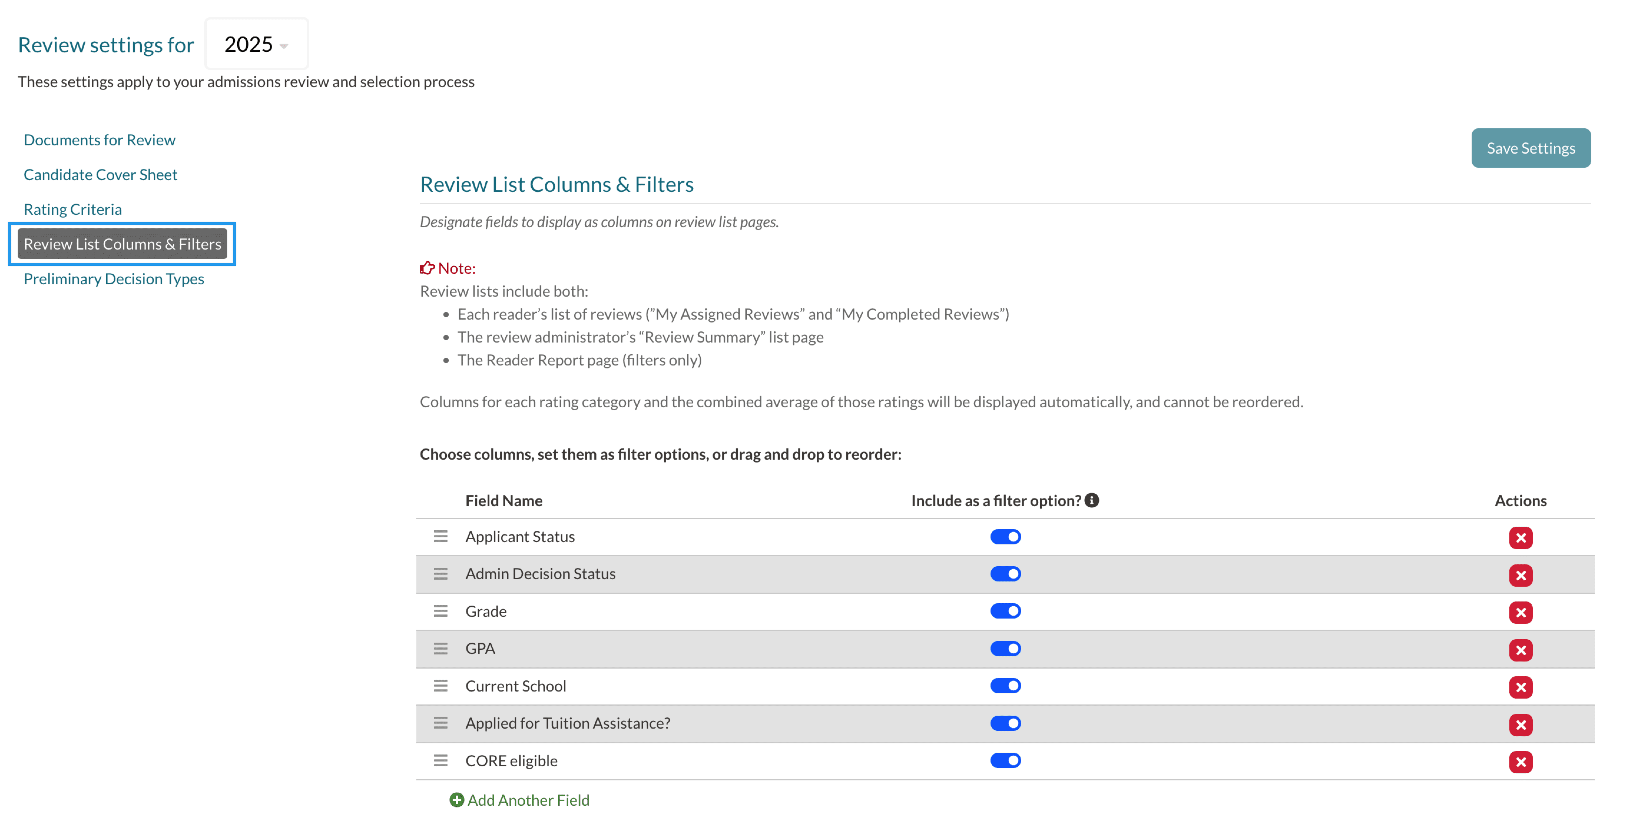This screenshot has height=831, width=1643.
Task: Disable the Grade filter switch
Action: (x=1005, y=611)
